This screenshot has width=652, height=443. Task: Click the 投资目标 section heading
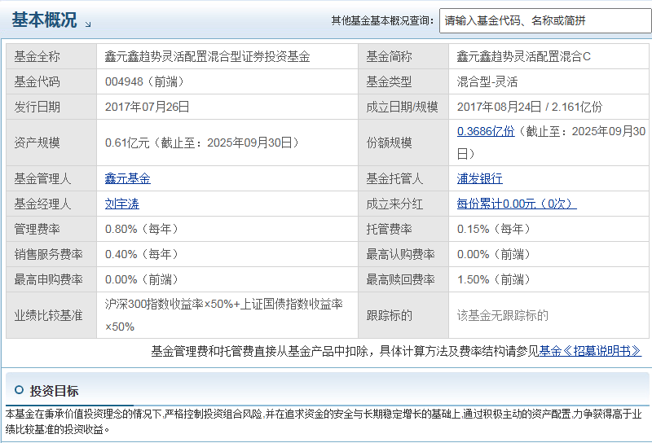(x=54, y=391)
